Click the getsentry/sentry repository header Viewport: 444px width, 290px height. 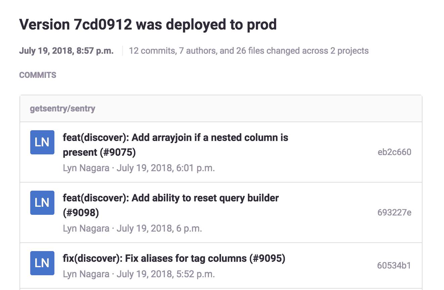tap(62, 108)
